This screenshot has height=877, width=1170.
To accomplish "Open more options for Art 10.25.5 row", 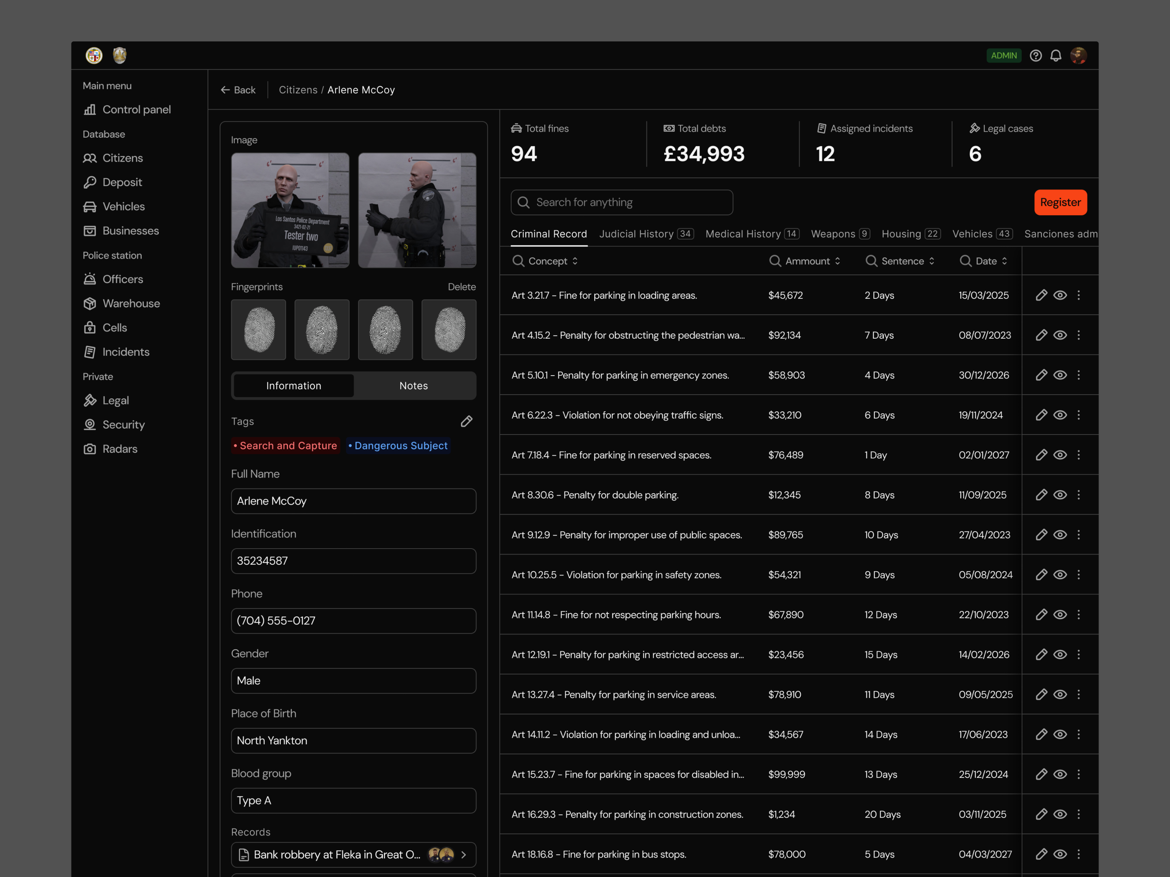I will pos(1079,575).
